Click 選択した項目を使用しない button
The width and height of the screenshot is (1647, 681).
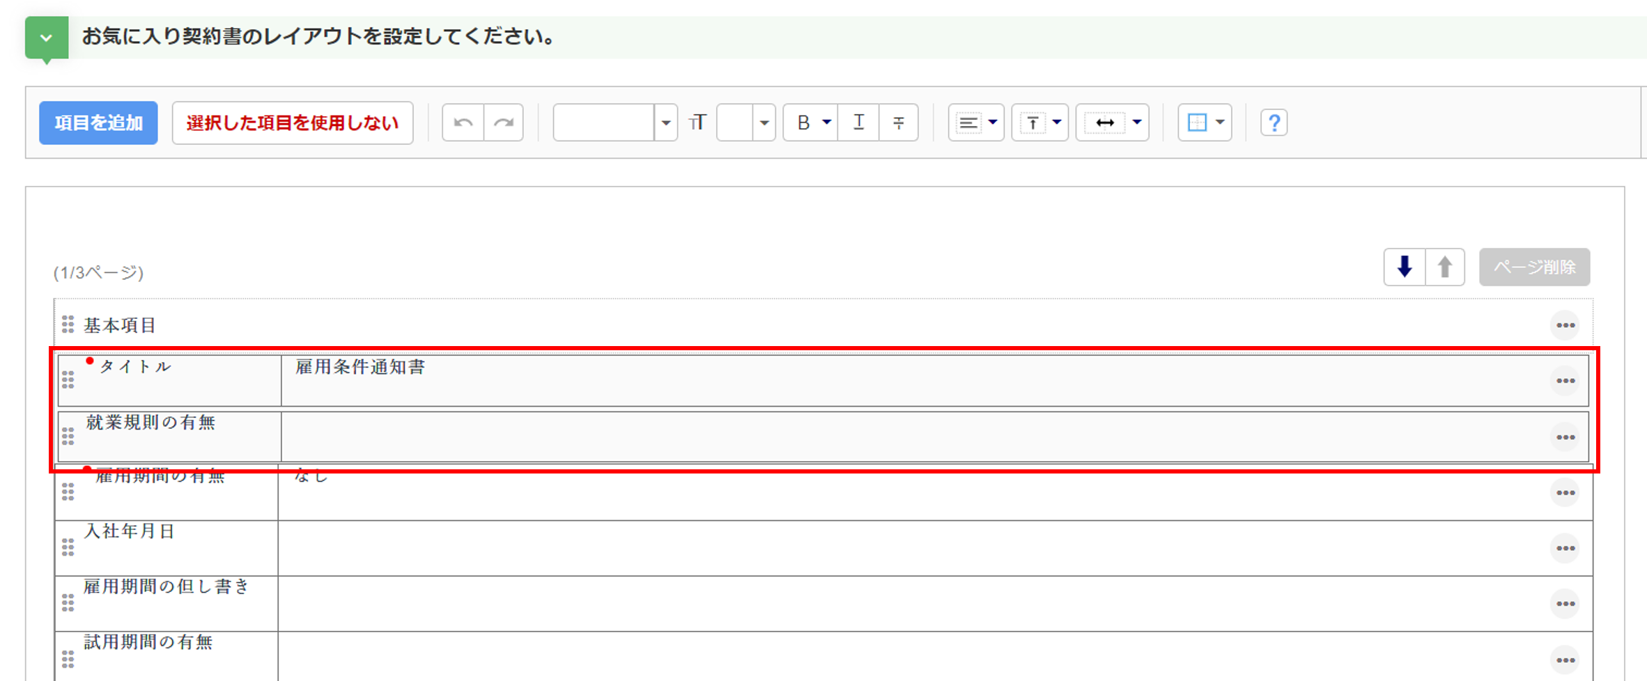(293, 123)
